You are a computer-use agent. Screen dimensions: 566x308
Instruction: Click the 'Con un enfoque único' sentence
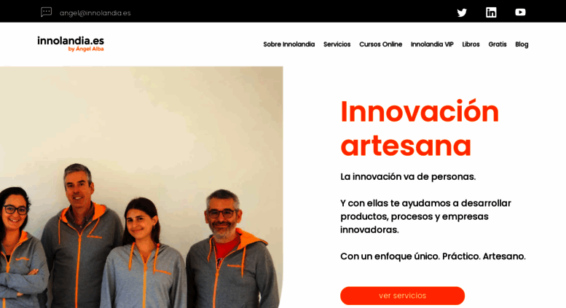click(433, 256)
